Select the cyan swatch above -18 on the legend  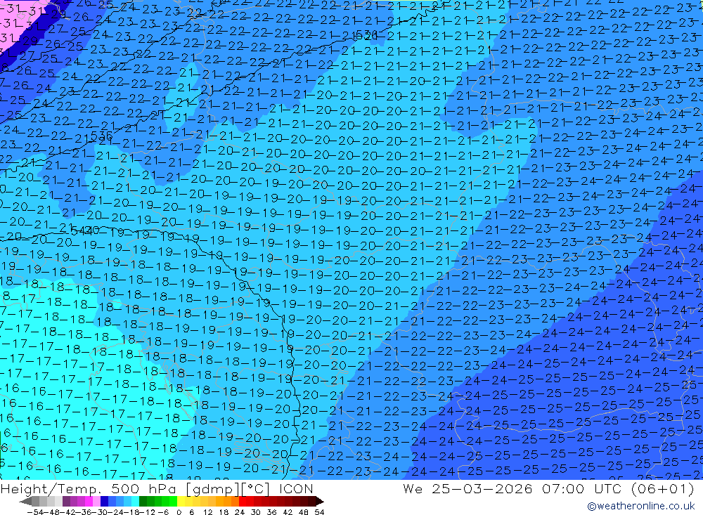tap(134, 501)
